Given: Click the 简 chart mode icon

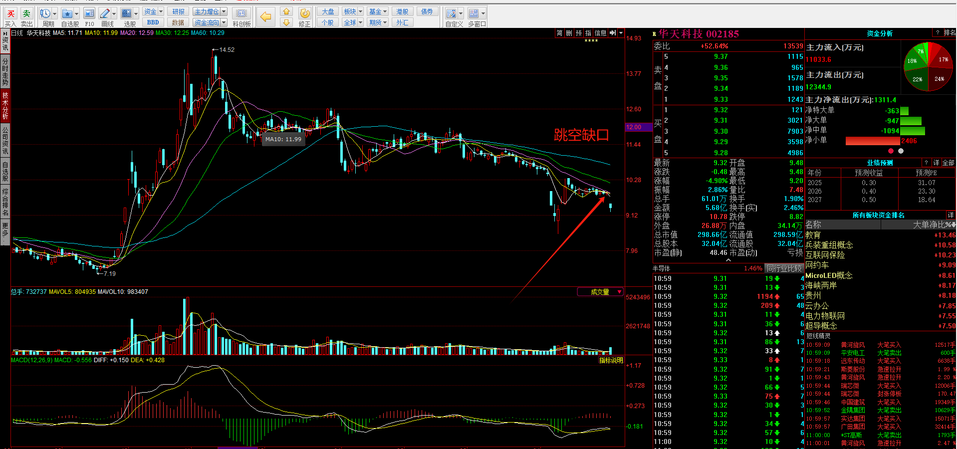Looking at the screenshot, I should 559,33.
